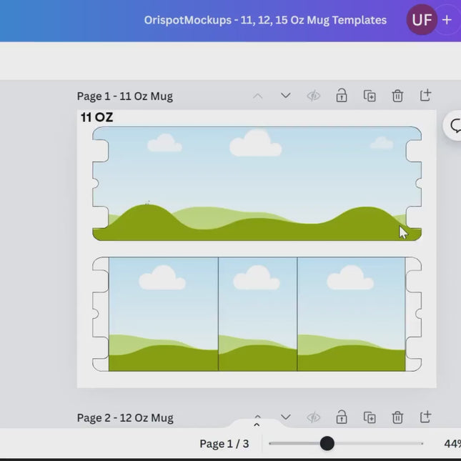Move Page 1 down with the chevron
This screenshot has width=461, height=461.
click(x=285, y=96)
